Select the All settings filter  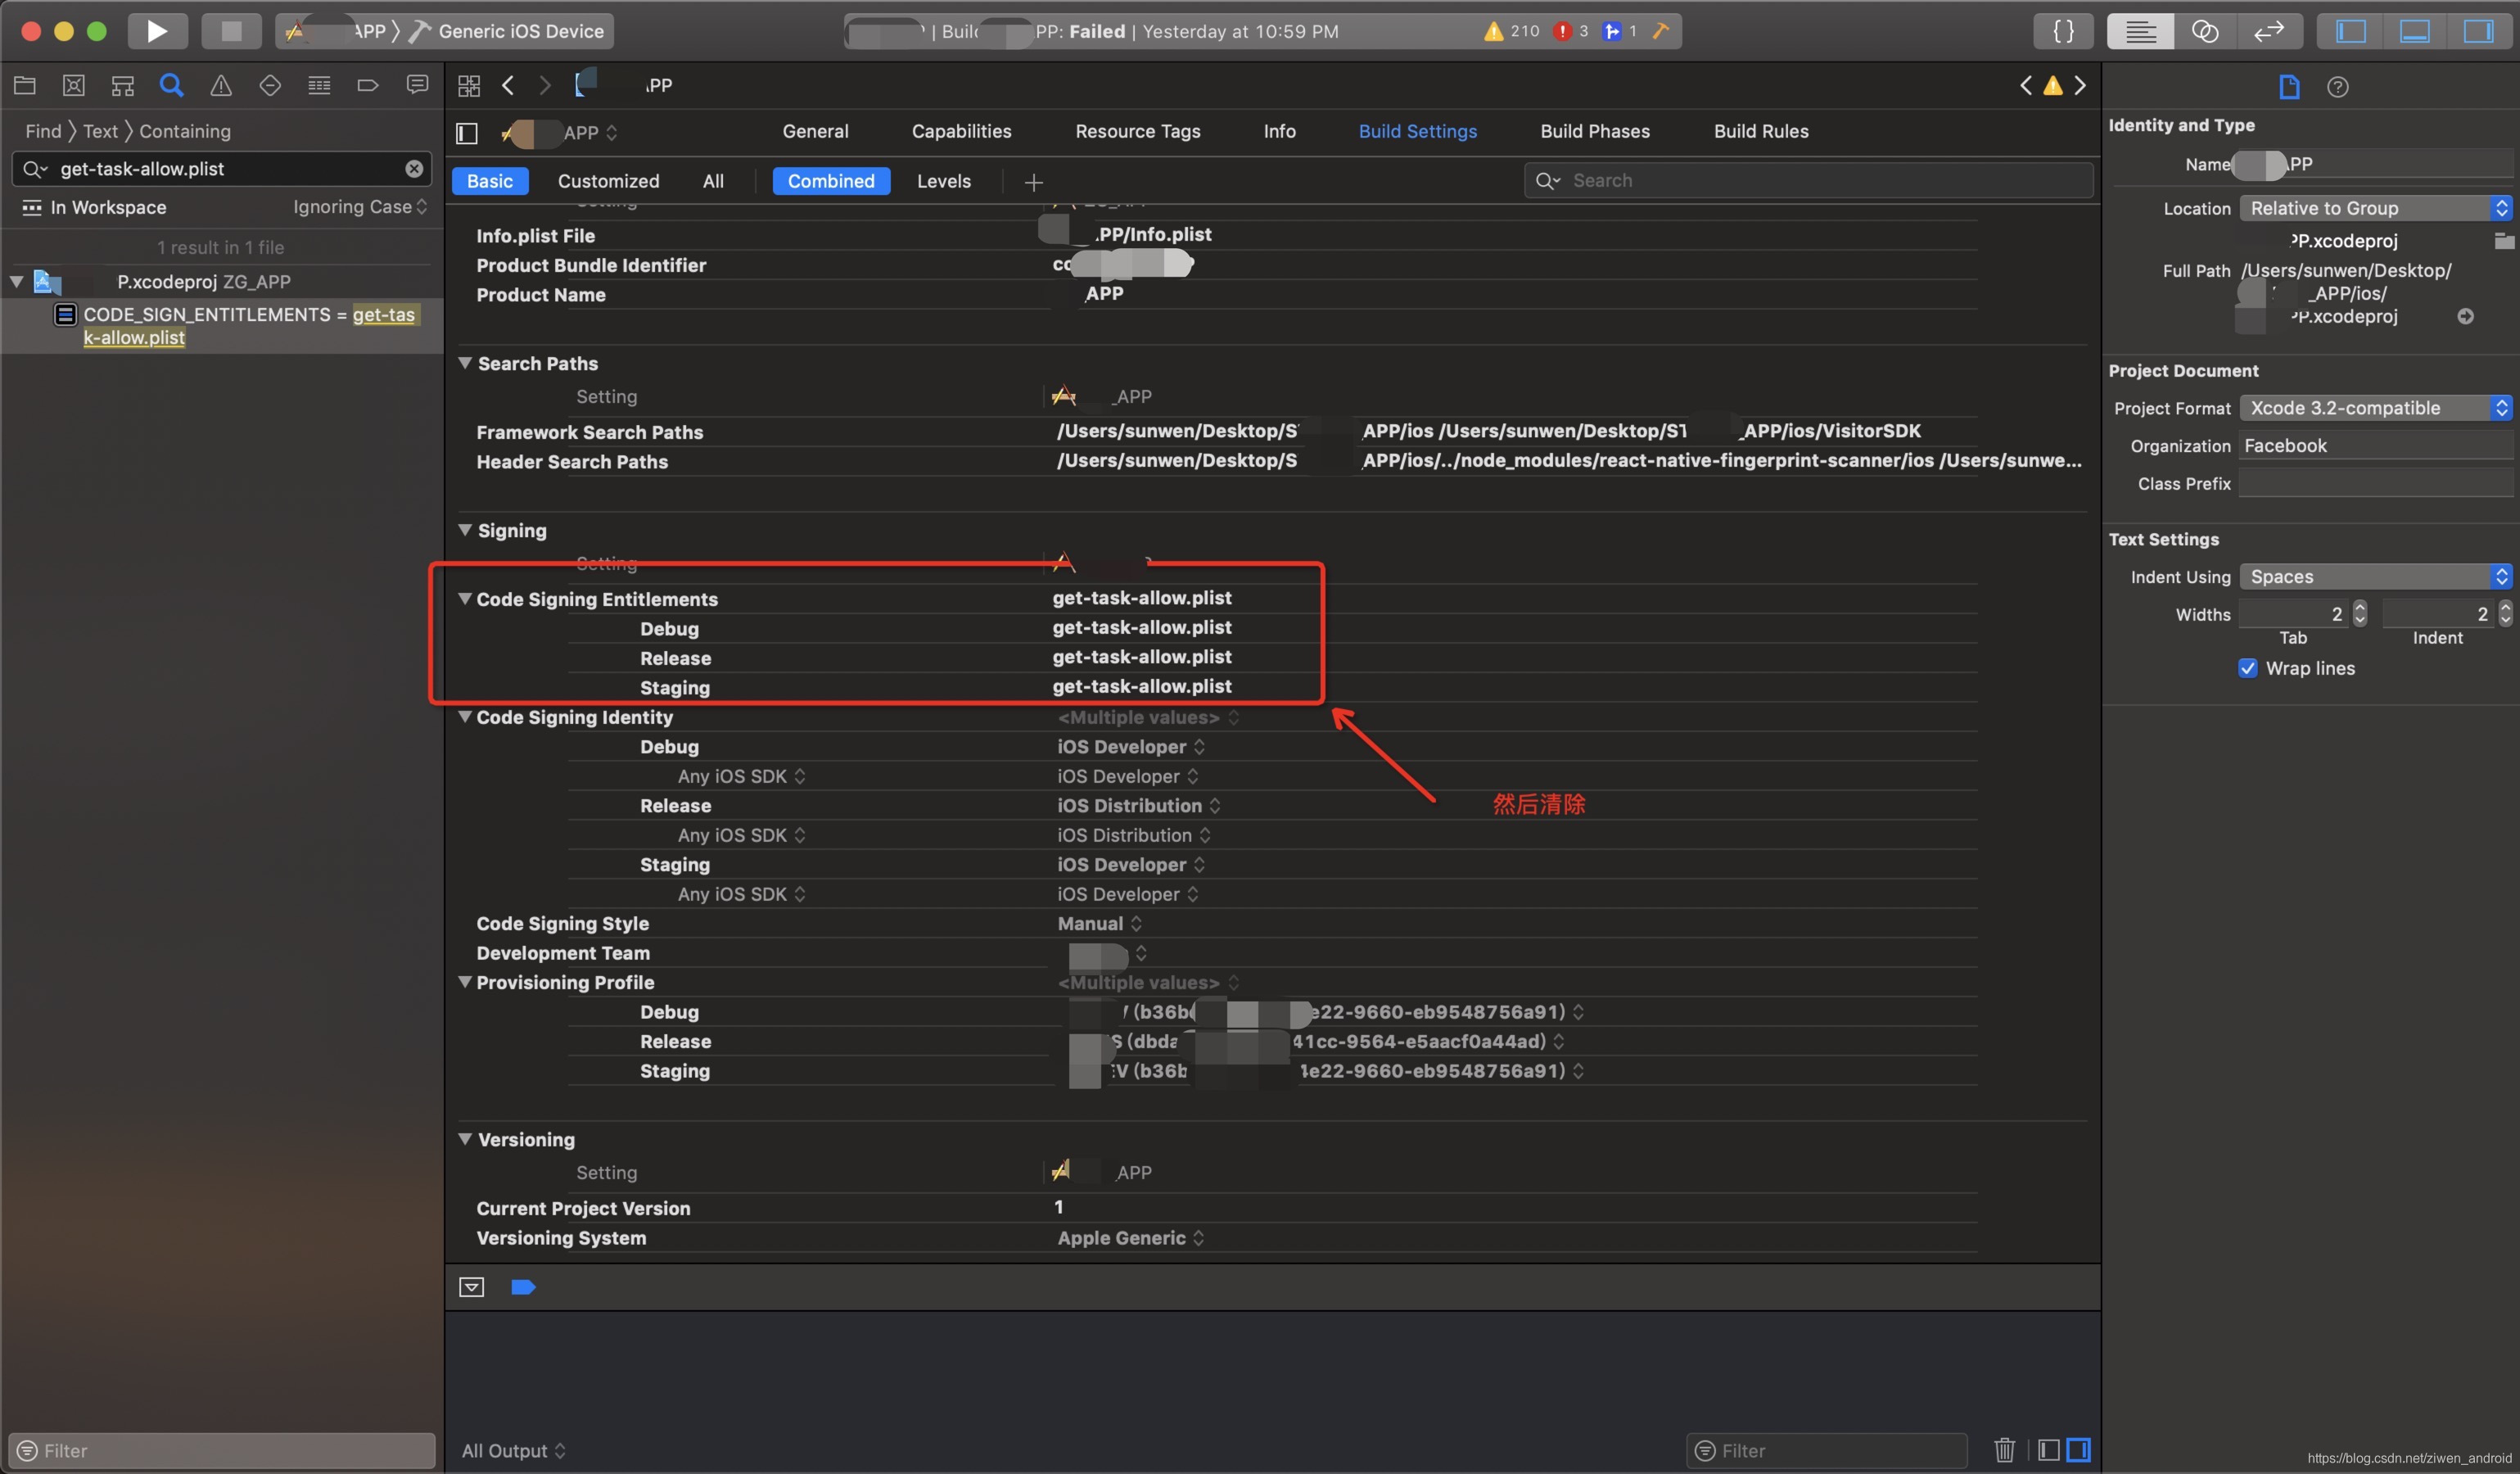(x=713, y=181)
